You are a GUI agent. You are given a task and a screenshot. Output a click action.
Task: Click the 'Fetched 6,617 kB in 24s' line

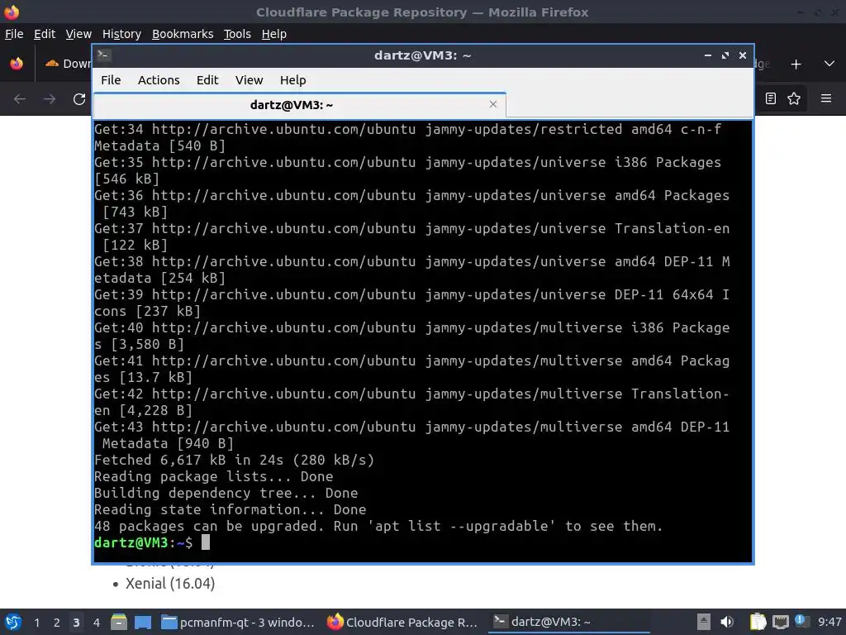pyautogui.click(x=234, y=460)
